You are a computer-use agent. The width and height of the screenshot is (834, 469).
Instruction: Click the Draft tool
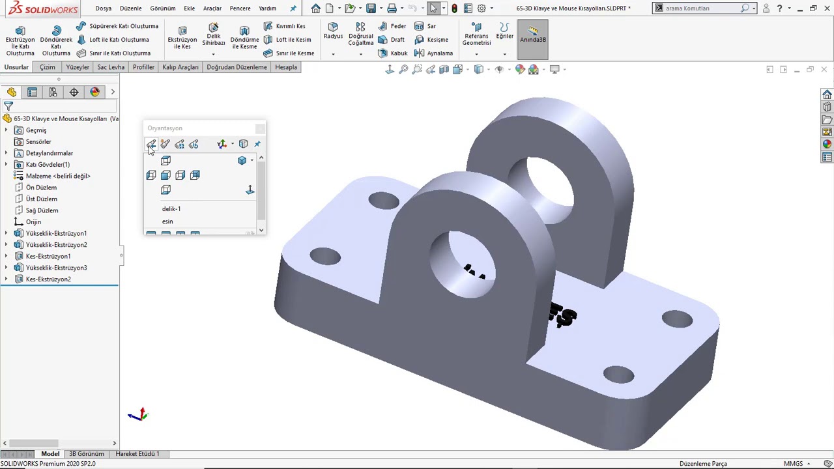391,40
